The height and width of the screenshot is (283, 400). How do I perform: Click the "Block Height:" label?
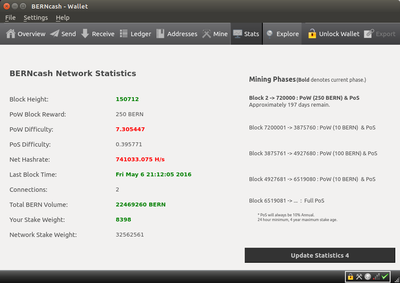tap(29, 99)
